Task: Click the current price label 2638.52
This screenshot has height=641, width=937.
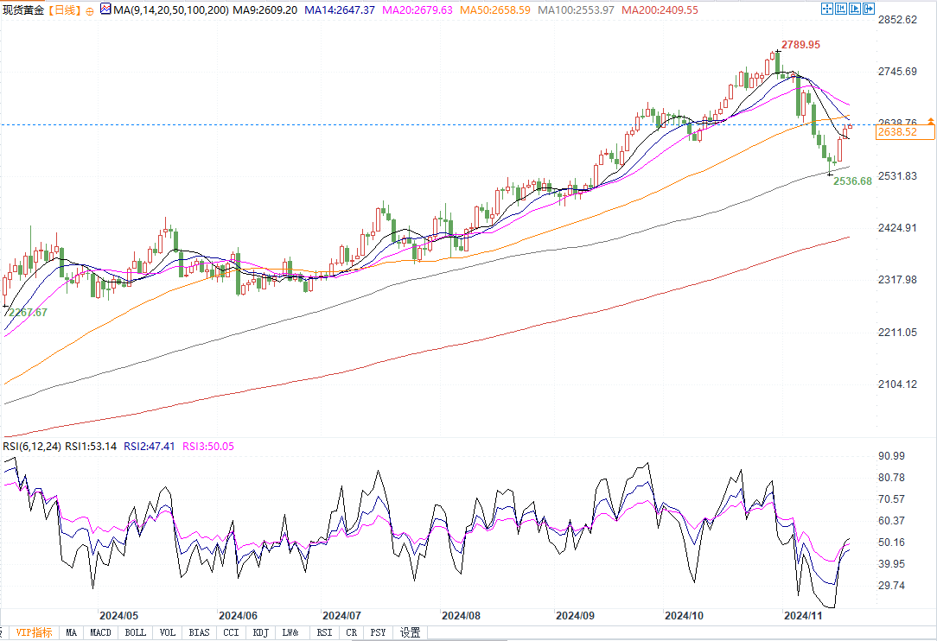Action: pos(896,132)
